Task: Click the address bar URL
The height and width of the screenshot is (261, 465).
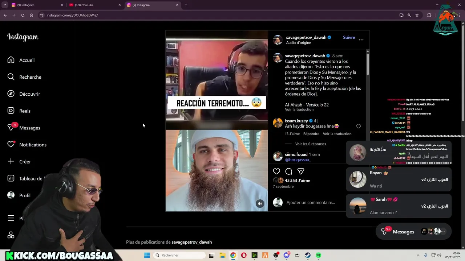Action: [72, 15]
